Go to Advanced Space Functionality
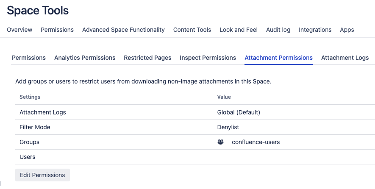The image size is (375, 189). (123, 30)
